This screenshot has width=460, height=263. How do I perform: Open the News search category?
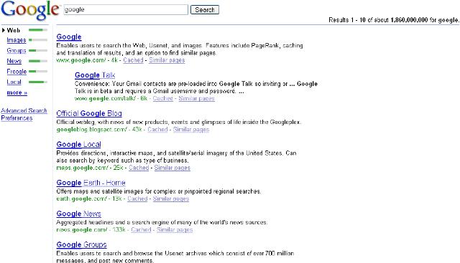pyautogui.click(x=14, y=61)
